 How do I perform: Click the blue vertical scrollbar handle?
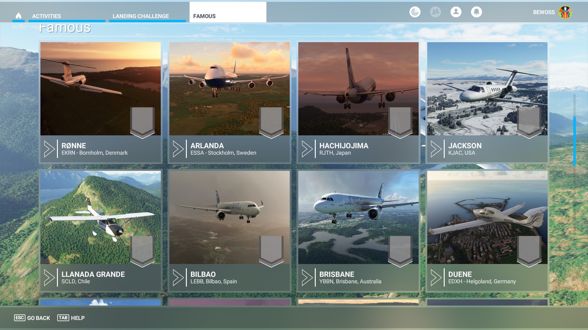(575, 141)
